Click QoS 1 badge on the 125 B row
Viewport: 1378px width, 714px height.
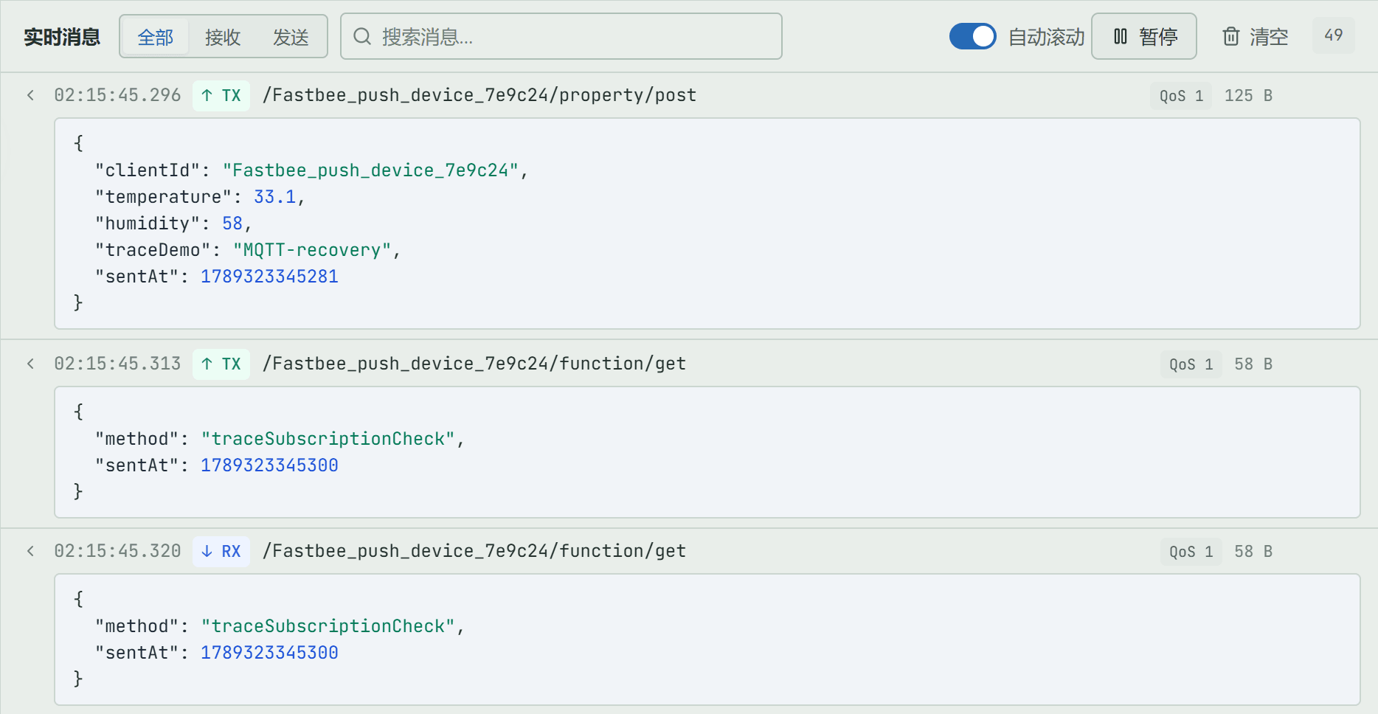(1181, 96)
